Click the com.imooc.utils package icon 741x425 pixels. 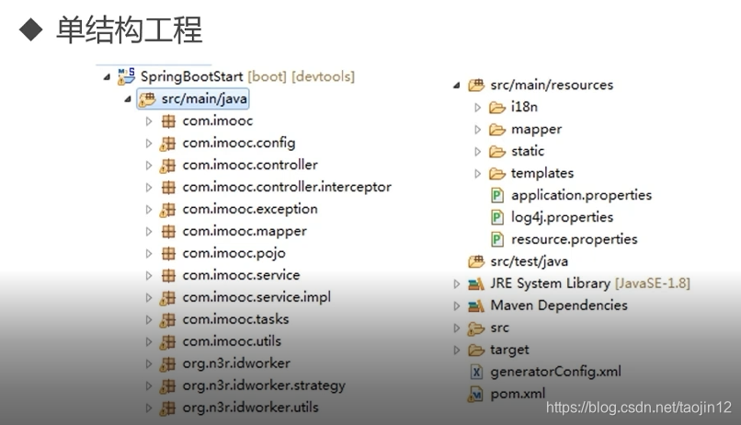[167, 342]
